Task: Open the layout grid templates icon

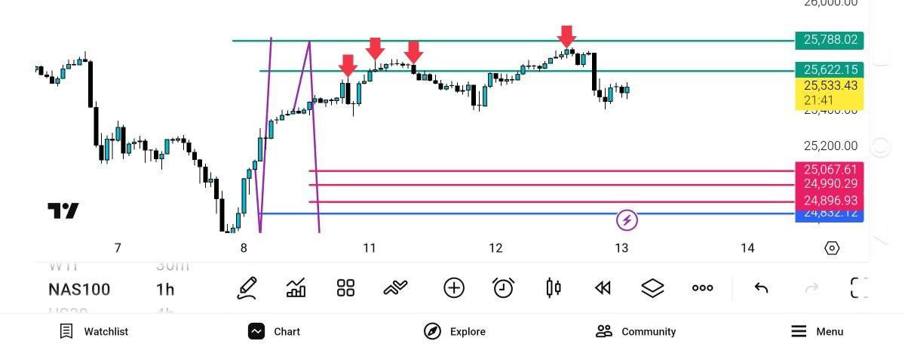Action: (345, 287)
